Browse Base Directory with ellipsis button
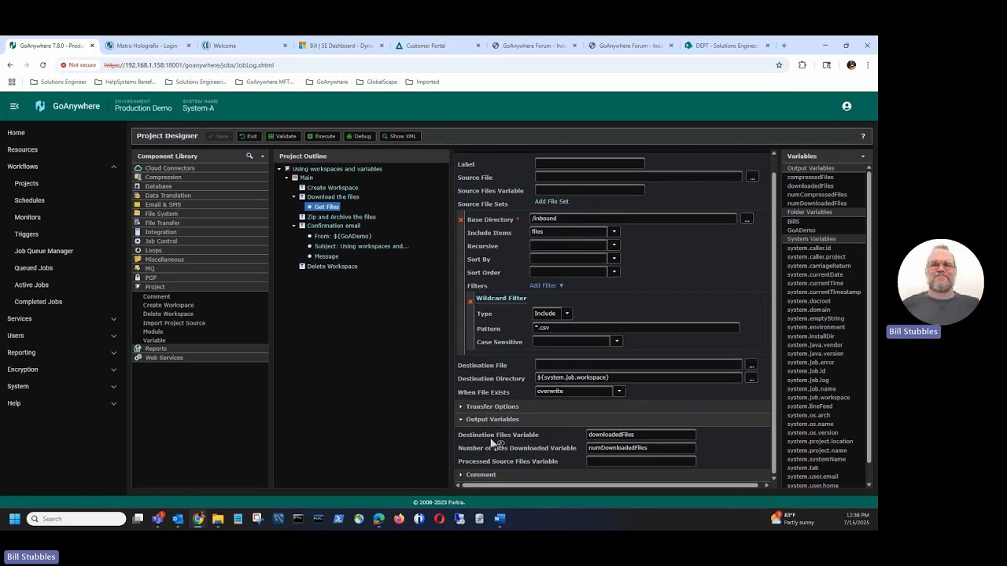The width and height of the screenshot is (1007, 566). (x=747, y=219)
